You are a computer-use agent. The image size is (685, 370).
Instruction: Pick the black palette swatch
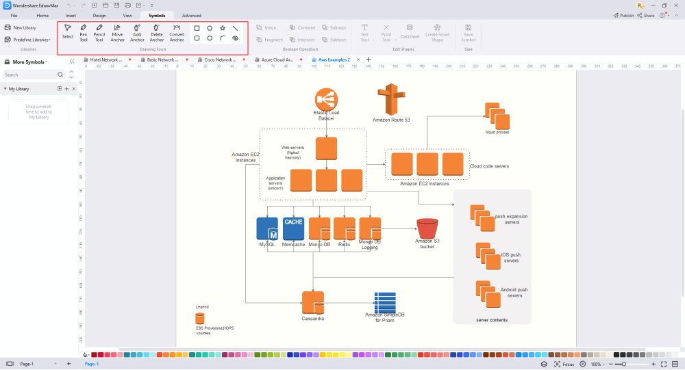616,355
